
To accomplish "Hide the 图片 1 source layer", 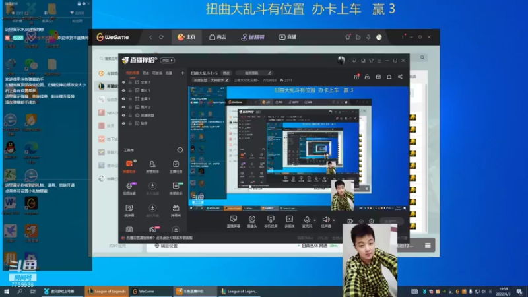I will point(123,90).
